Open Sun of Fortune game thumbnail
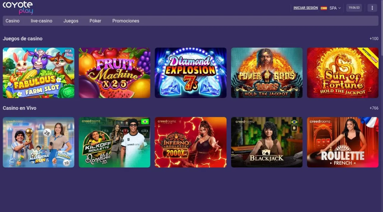The image size is (383, 212). [343, 73]
